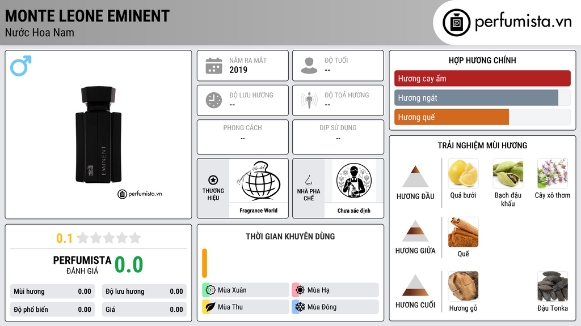The width and height of the screenshot is (581, 326).
Task: Click the Độ lưu hương 0.00 score row
Action: click(x=144, y=291)
